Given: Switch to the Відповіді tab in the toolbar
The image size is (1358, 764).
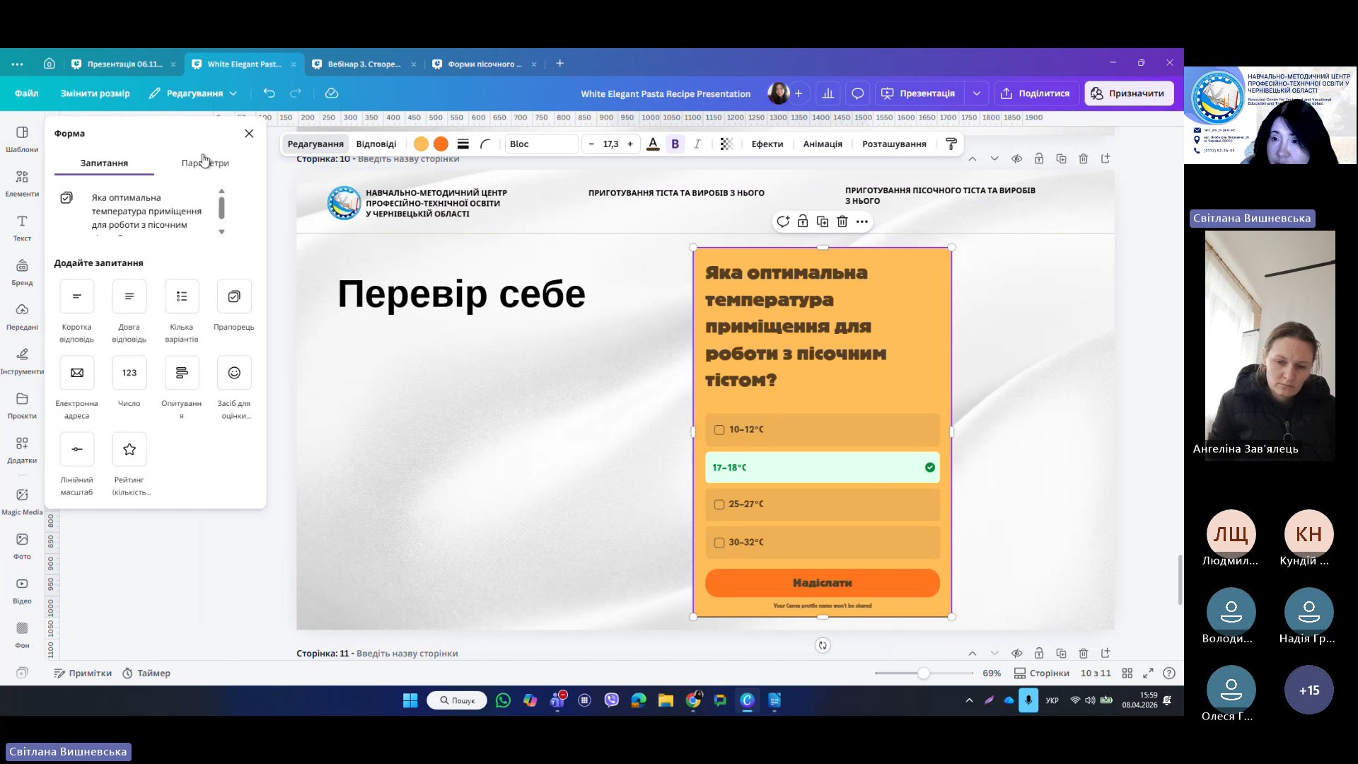Looking at the screenshot, I should 376,144.
